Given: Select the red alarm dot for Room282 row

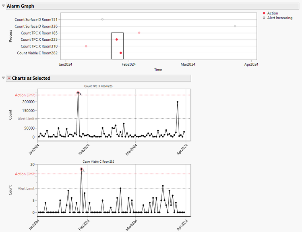Looking at the screenshot, I should click(121, 53).
